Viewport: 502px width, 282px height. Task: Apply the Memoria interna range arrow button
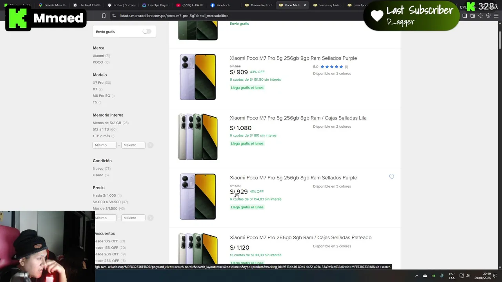pos(150,145)
